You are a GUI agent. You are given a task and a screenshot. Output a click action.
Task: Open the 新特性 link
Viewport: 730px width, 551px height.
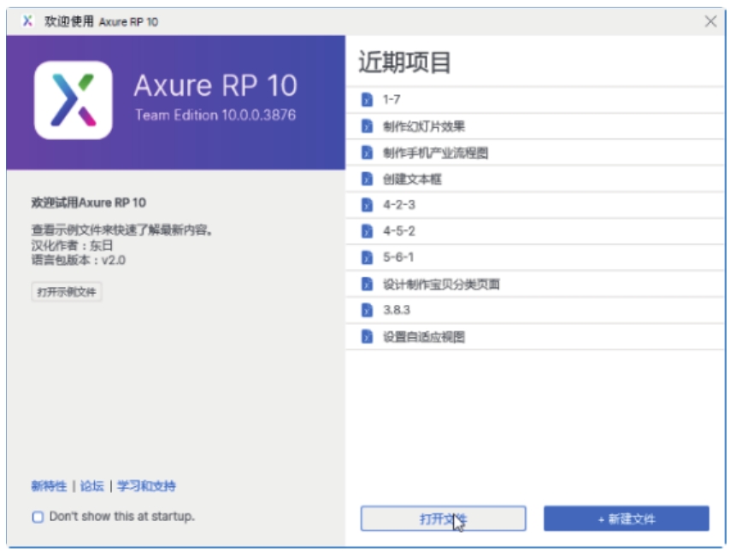point(49,486)
